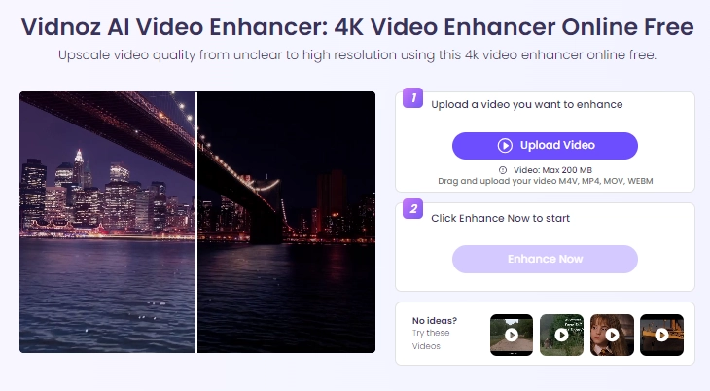Image resolution: width=710 pixels, height=391 pixels.
Task: Click the purple step 1 badge
Action: [x=413, y=98]
